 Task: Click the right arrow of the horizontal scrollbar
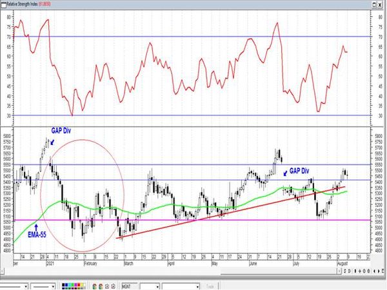[x=339, y=271]
